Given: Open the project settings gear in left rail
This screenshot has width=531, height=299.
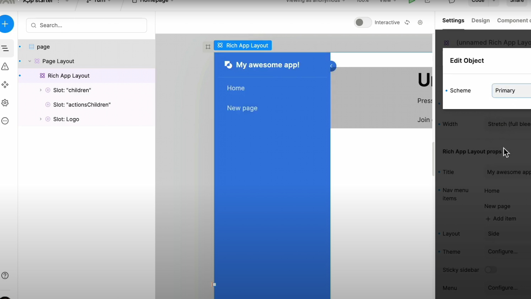Looking at the screenshot, I should pyautogui.click(x=5, y=103).
